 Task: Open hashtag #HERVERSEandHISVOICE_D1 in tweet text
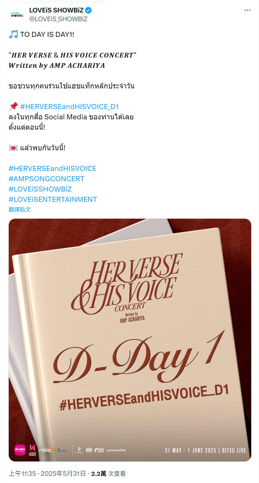[70, 107]
